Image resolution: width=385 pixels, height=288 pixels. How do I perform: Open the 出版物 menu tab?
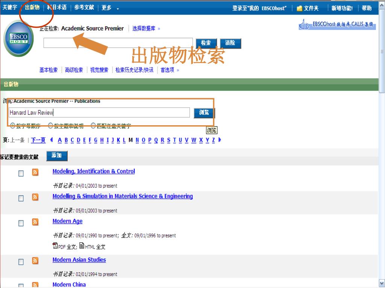pyautogui.click(x=32, y=7)
